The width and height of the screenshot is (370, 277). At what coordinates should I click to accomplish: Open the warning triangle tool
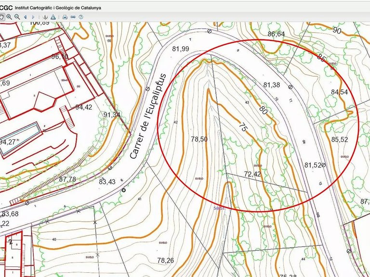tap(53, 17)
